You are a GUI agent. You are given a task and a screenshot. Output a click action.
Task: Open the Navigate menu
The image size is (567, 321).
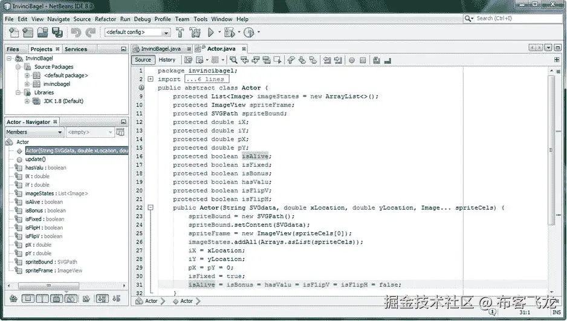point(58,19)
